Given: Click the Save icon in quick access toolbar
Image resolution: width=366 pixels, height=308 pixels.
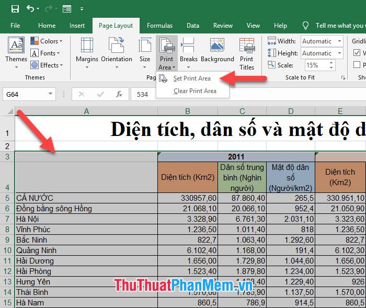Looking at the screenshot, I should coord(15,9).
